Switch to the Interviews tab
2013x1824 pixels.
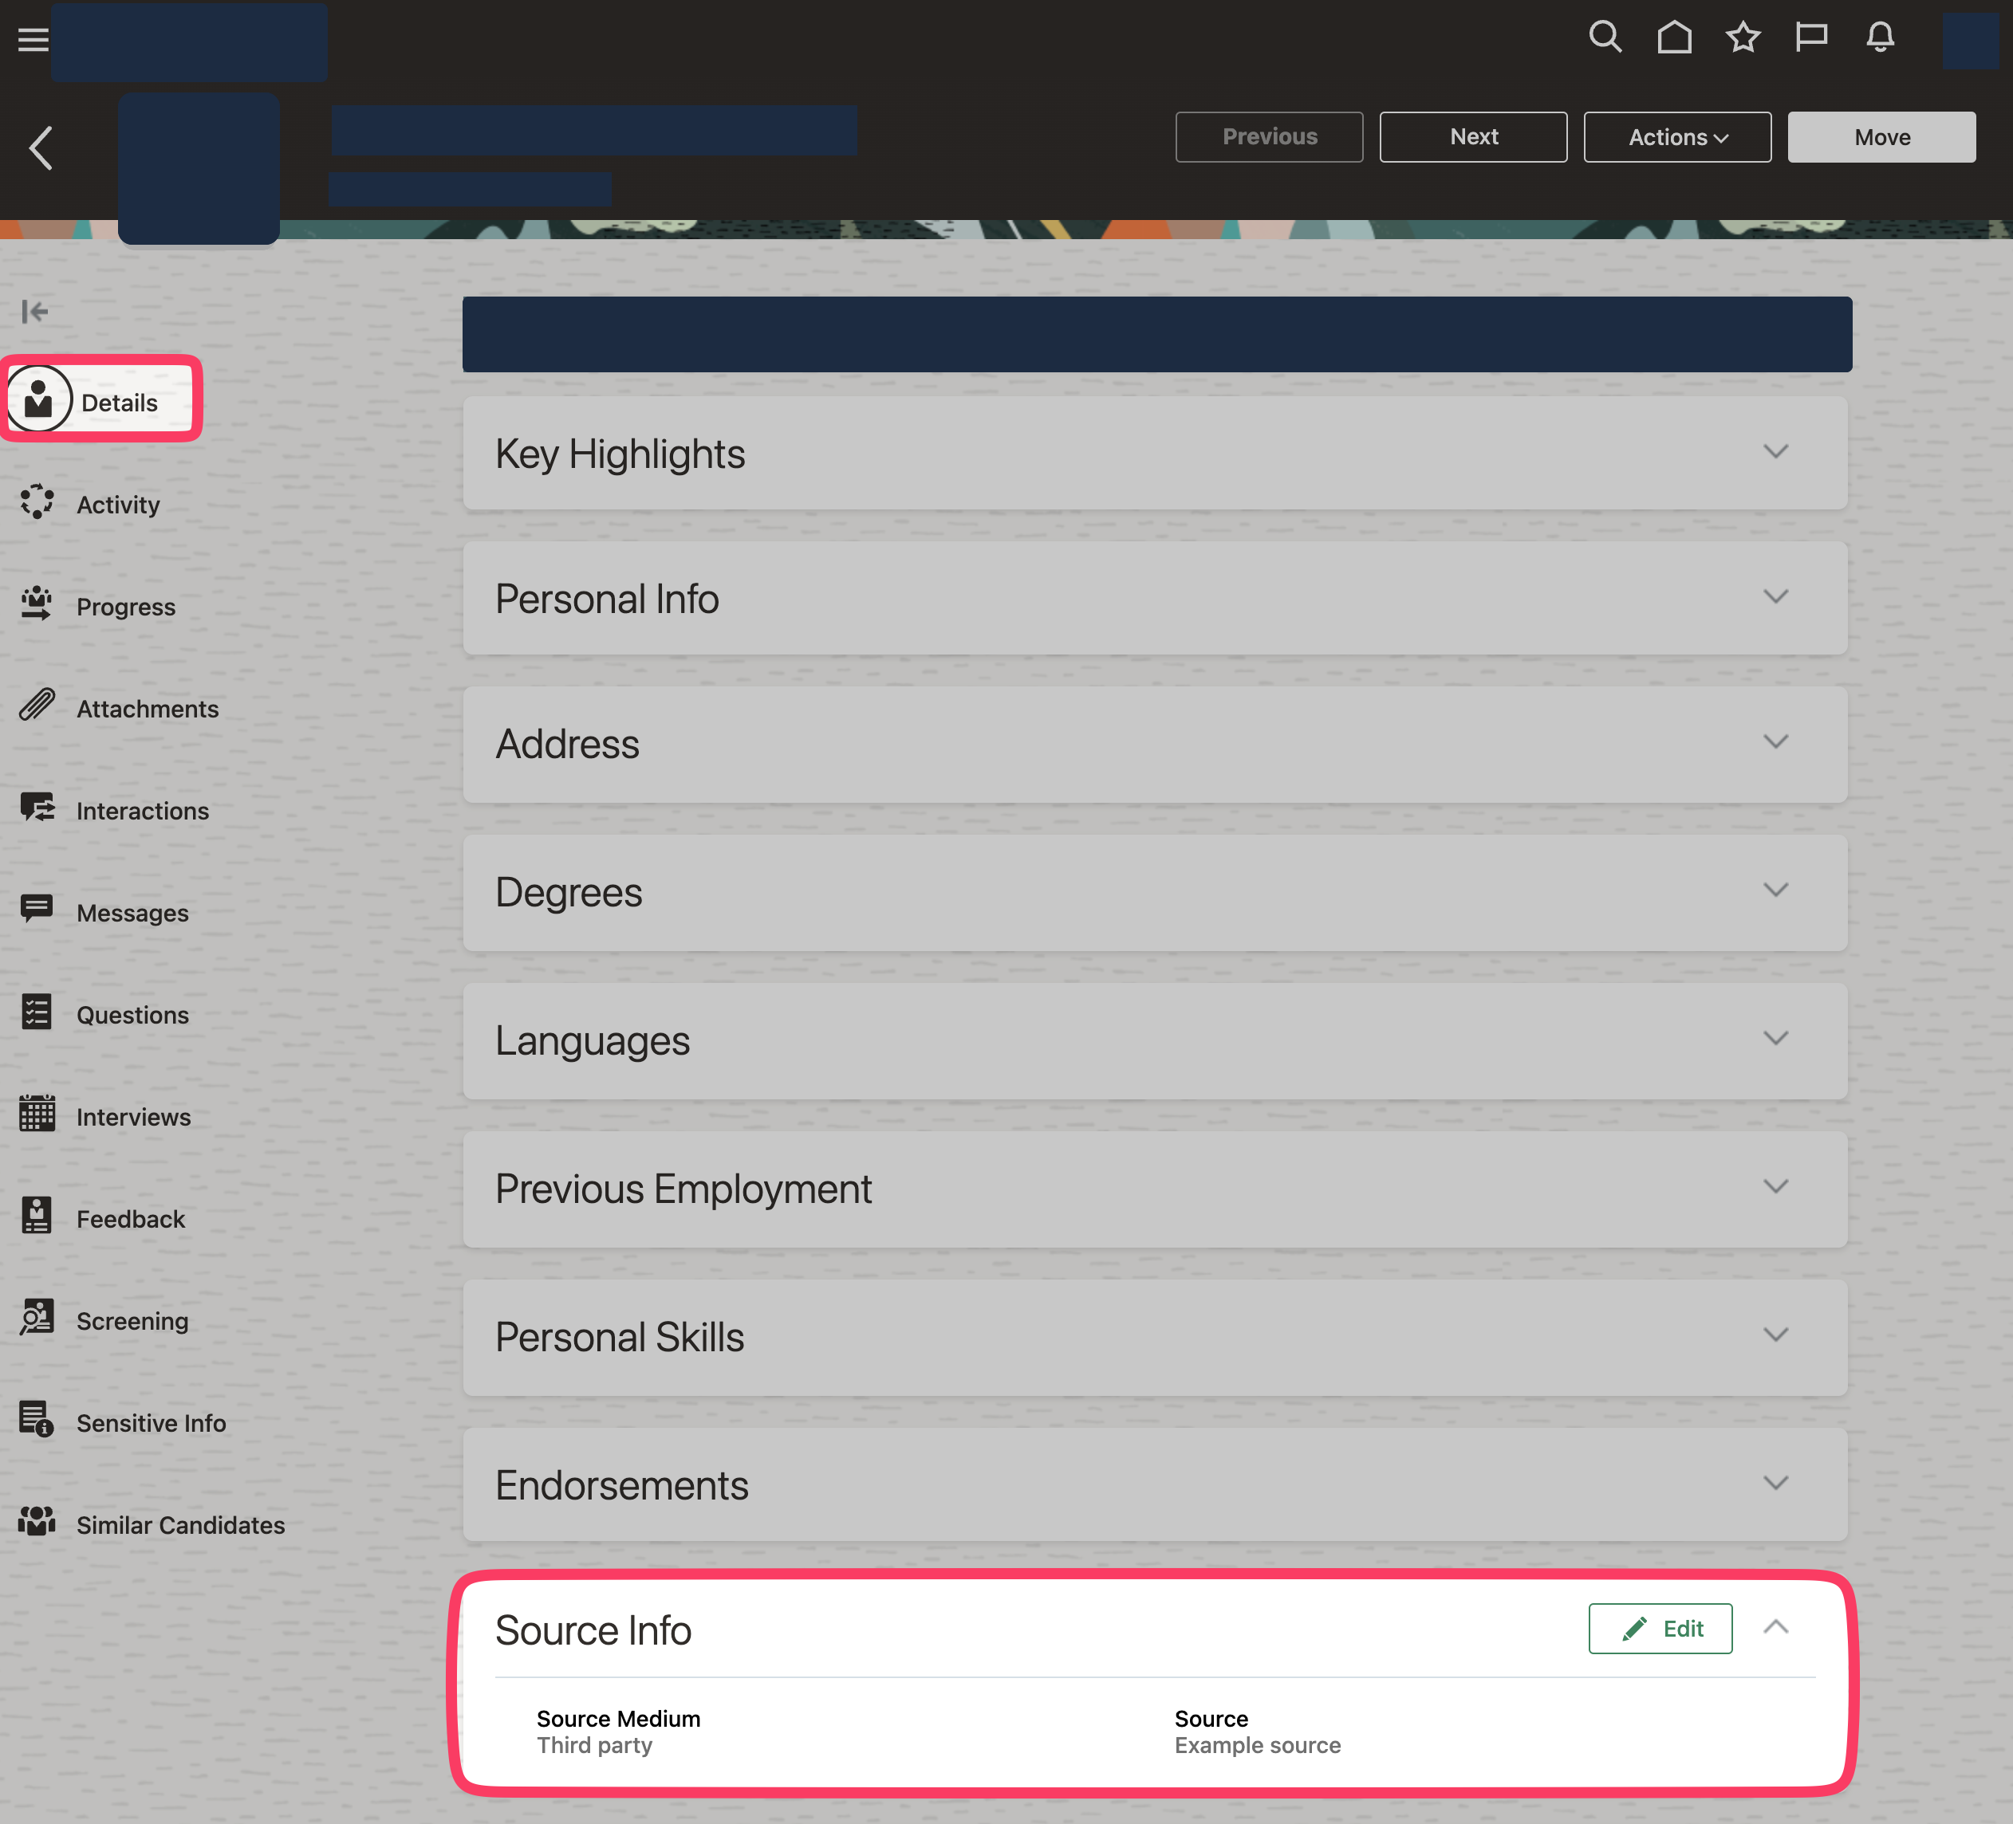[133, 1117]
